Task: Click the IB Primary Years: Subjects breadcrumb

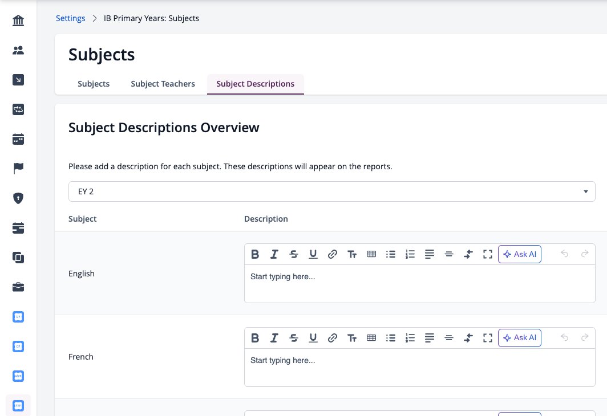Action: click(151, 18)
